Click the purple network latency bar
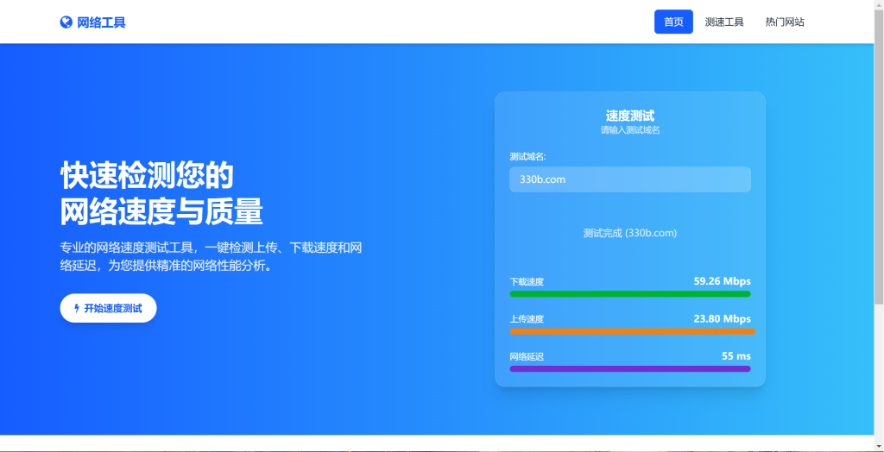 point(629,369)
